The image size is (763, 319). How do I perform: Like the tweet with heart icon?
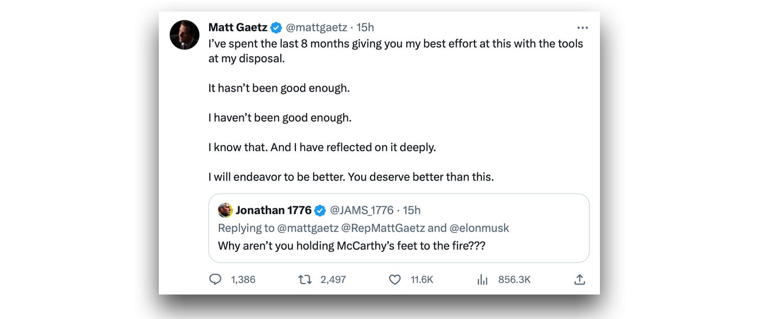click(395, 280)
